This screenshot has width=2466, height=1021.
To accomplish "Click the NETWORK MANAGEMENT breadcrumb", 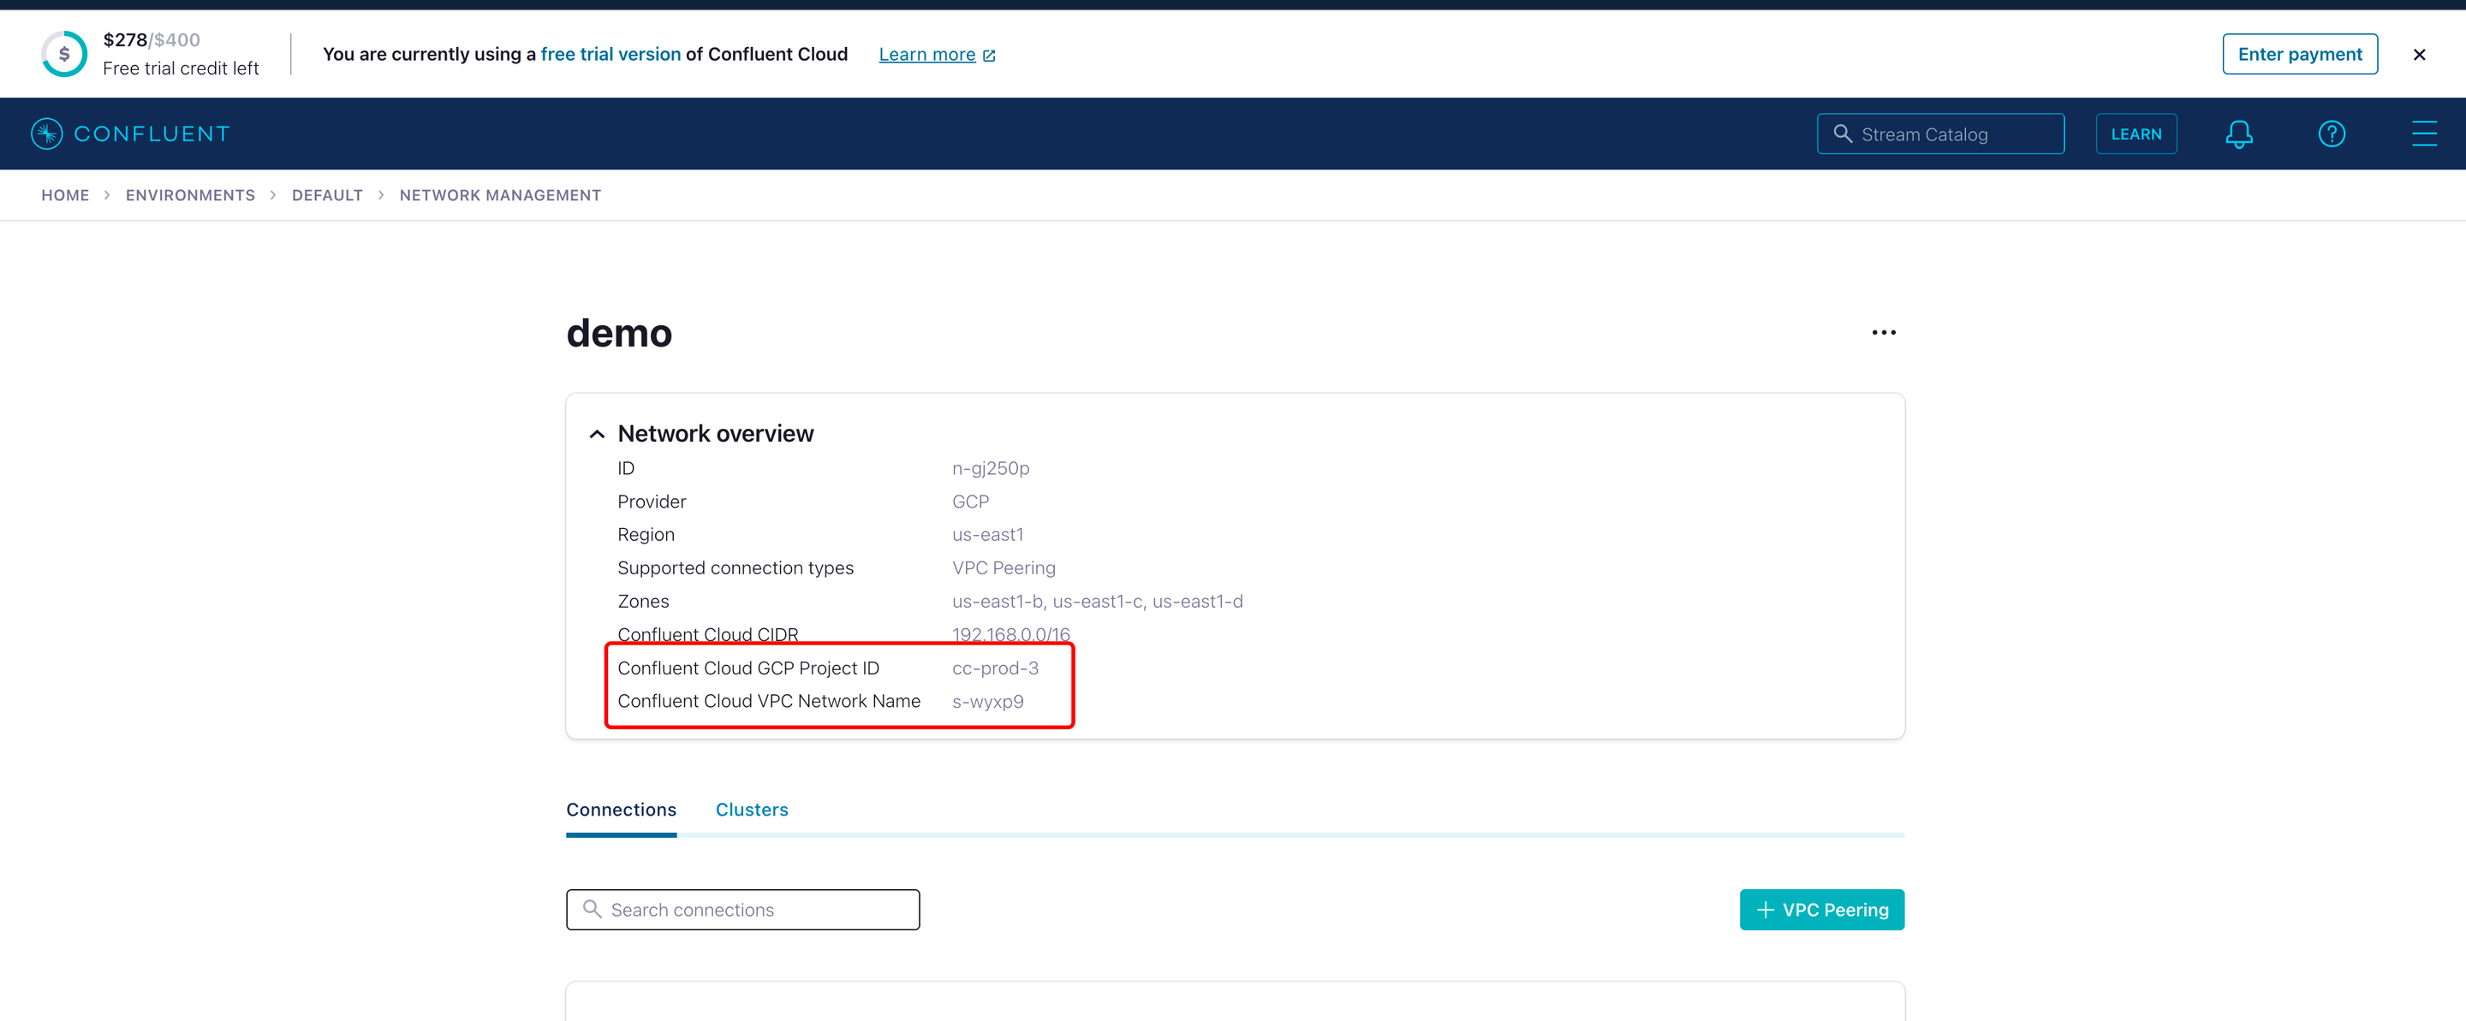I will click(500, 195).
